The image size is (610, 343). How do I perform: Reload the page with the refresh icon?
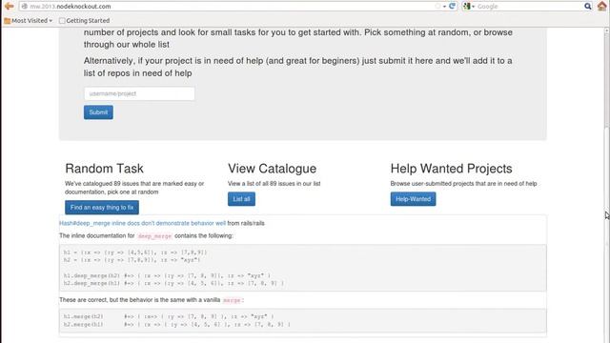click(452, 6)
